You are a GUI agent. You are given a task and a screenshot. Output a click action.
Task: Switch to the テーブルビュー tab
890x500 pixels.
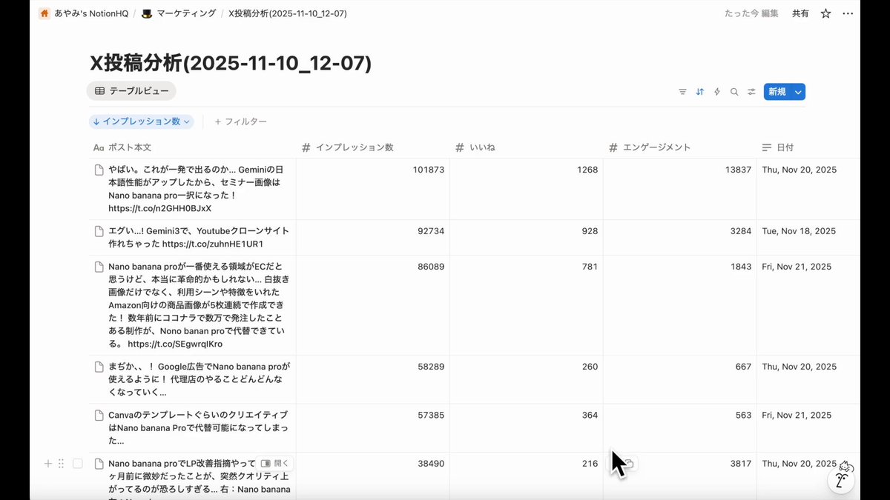(131, 91)
